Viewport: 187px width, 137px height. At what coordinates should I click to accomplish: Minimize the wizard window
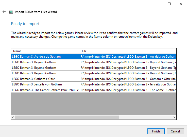[158, 4]
